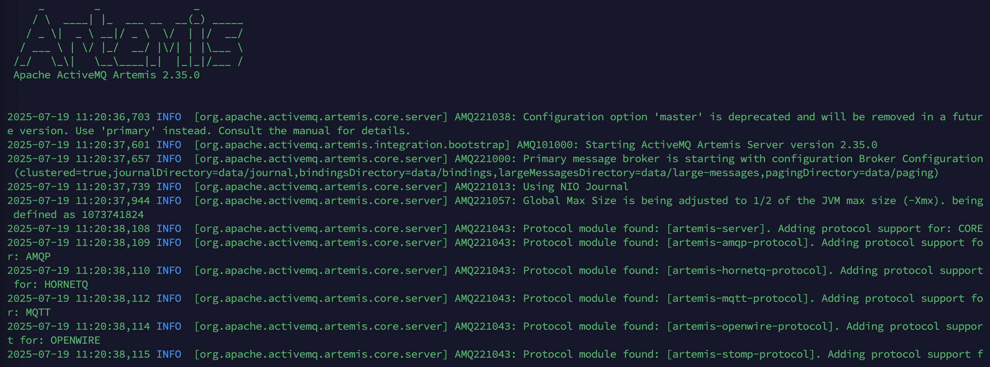Click the AMQ221038 log code
Viewport: 990px width, 367px height.
(x=485, y=117)
